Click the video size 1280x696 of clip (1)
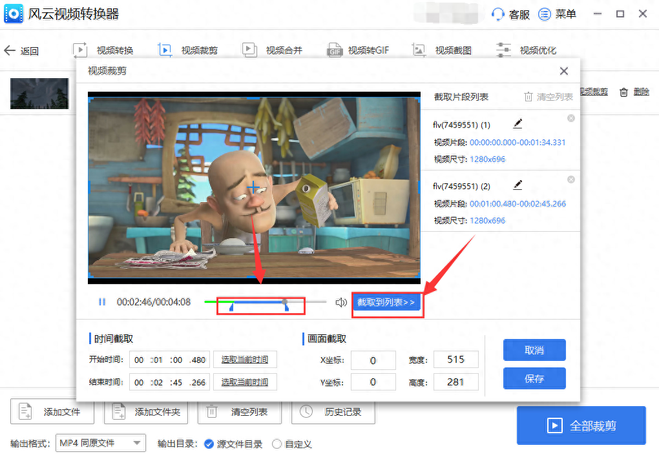The width and height of the screenshot is (659, 461). (488, 159)
